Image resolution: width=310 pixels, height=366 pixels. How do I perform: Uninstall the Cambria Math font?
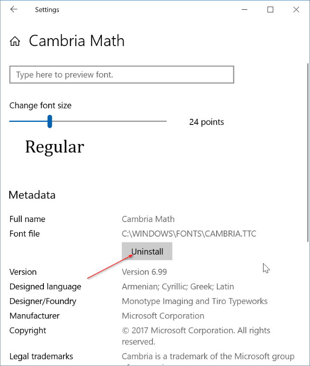[147, 251]
